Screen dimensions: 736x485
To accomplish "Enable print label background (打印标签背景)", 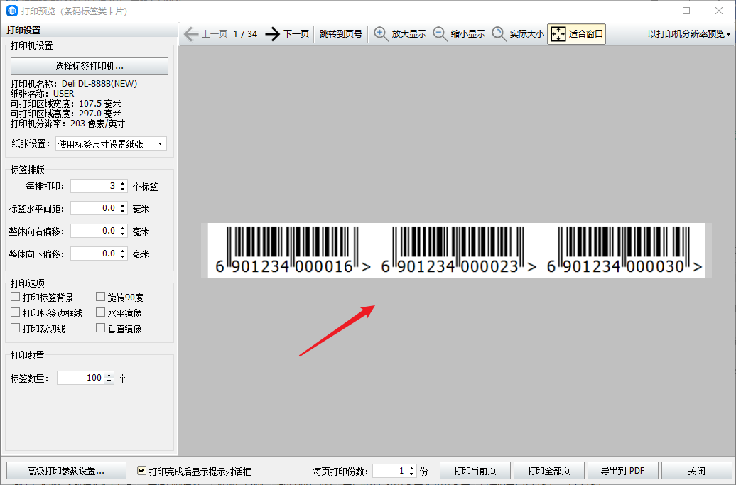I will coord(16,298).
